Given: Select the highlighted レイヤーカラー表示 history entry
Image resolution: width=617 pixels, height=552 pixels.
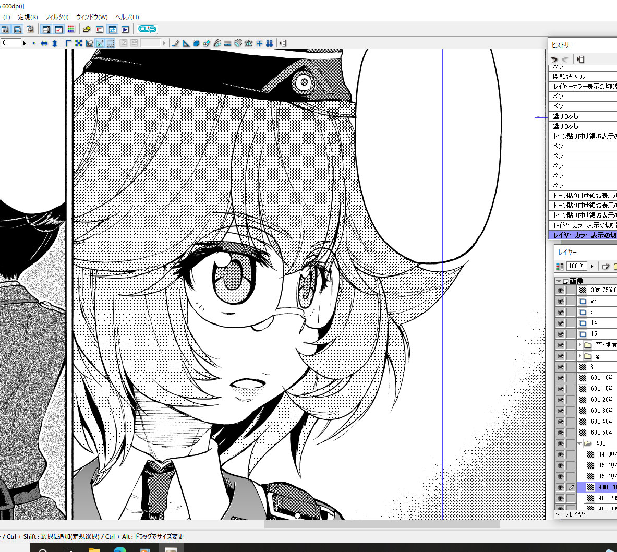Looking at the screenshot, I should [583, 235].
